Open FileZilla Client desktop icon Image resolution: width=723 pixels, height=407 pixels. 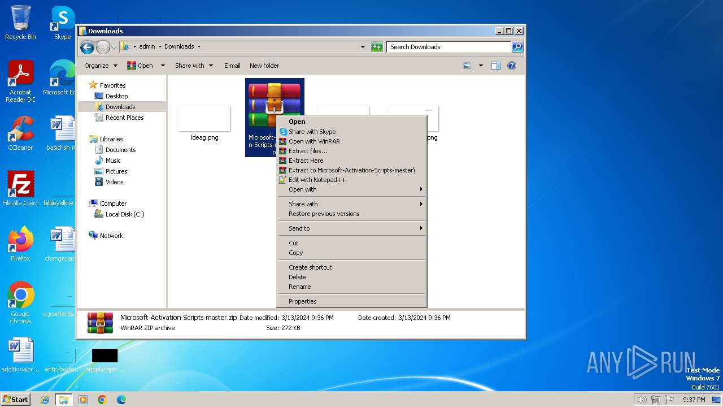pos(20,189)
